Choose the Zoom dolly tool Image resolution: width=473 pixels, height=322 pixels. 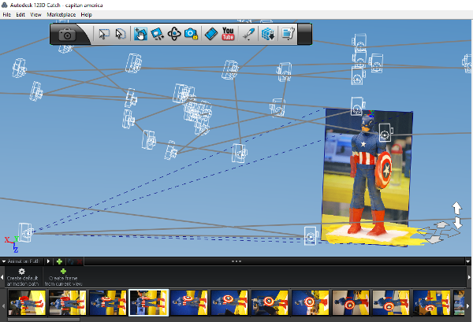tap(157, 34)
